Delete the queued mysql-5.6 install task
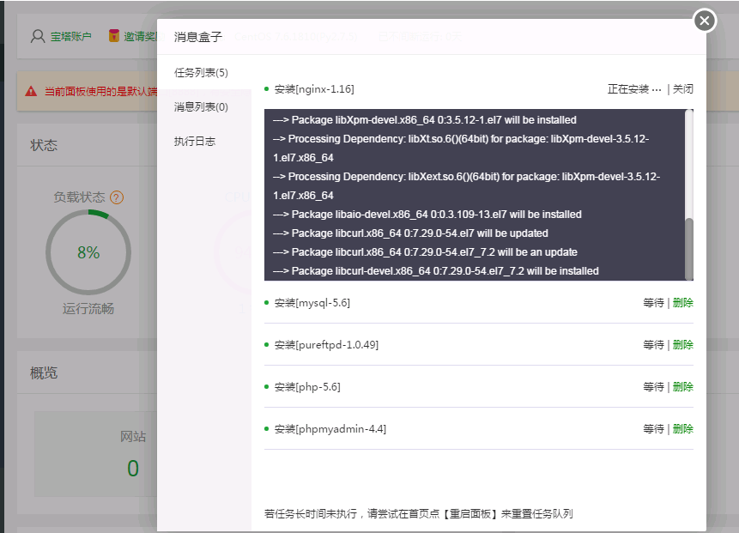The width and height of the screenshot is (739, 533). coord(683,303)
